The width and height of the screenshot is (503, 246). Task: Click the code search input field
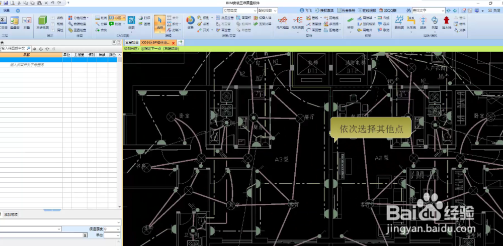point(15,48)
